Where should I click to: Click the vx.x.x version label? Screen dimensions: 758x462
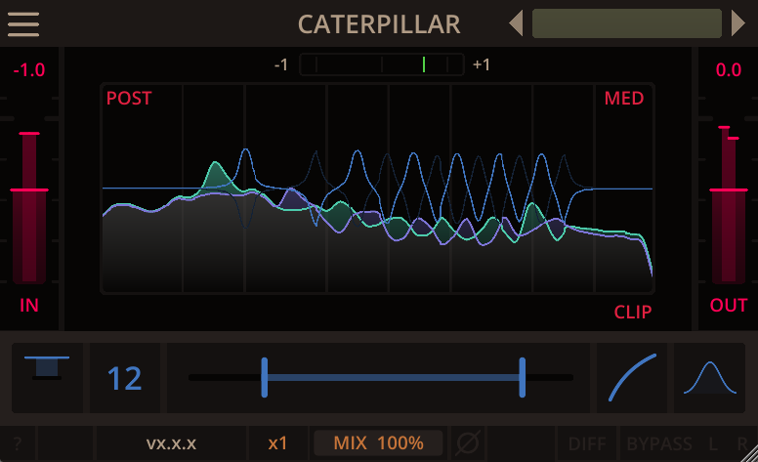tap(171, 443)
